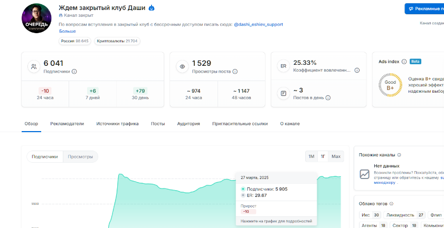The image size is (444, 228).
Task: Click the 1 529 post views count
Action: click(x=202, y=63)
